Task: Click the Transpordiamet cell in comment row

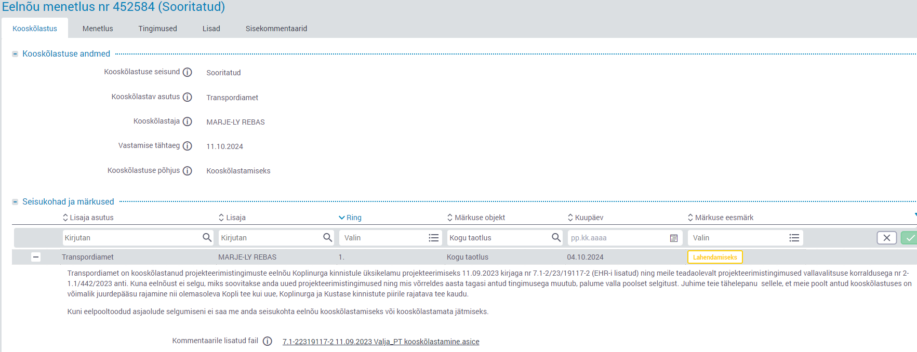Action: pyautogui.click(x=88, y=257)
